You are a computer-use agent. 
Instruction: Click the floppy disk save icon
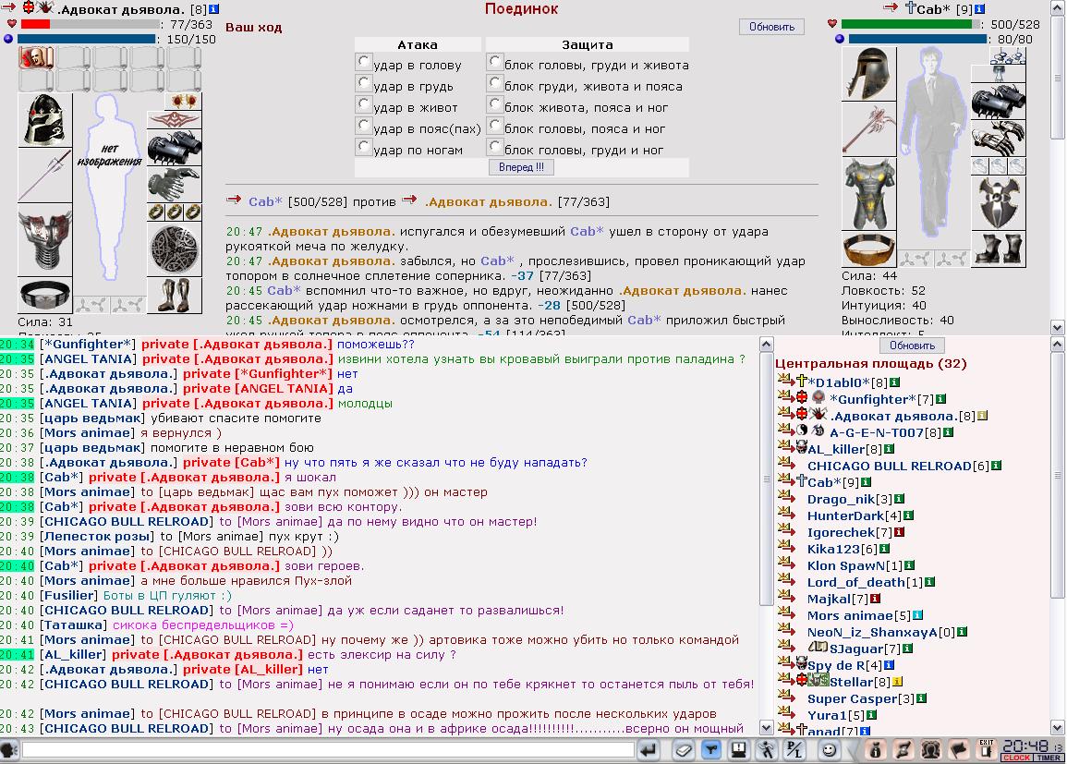pos(738,750)
